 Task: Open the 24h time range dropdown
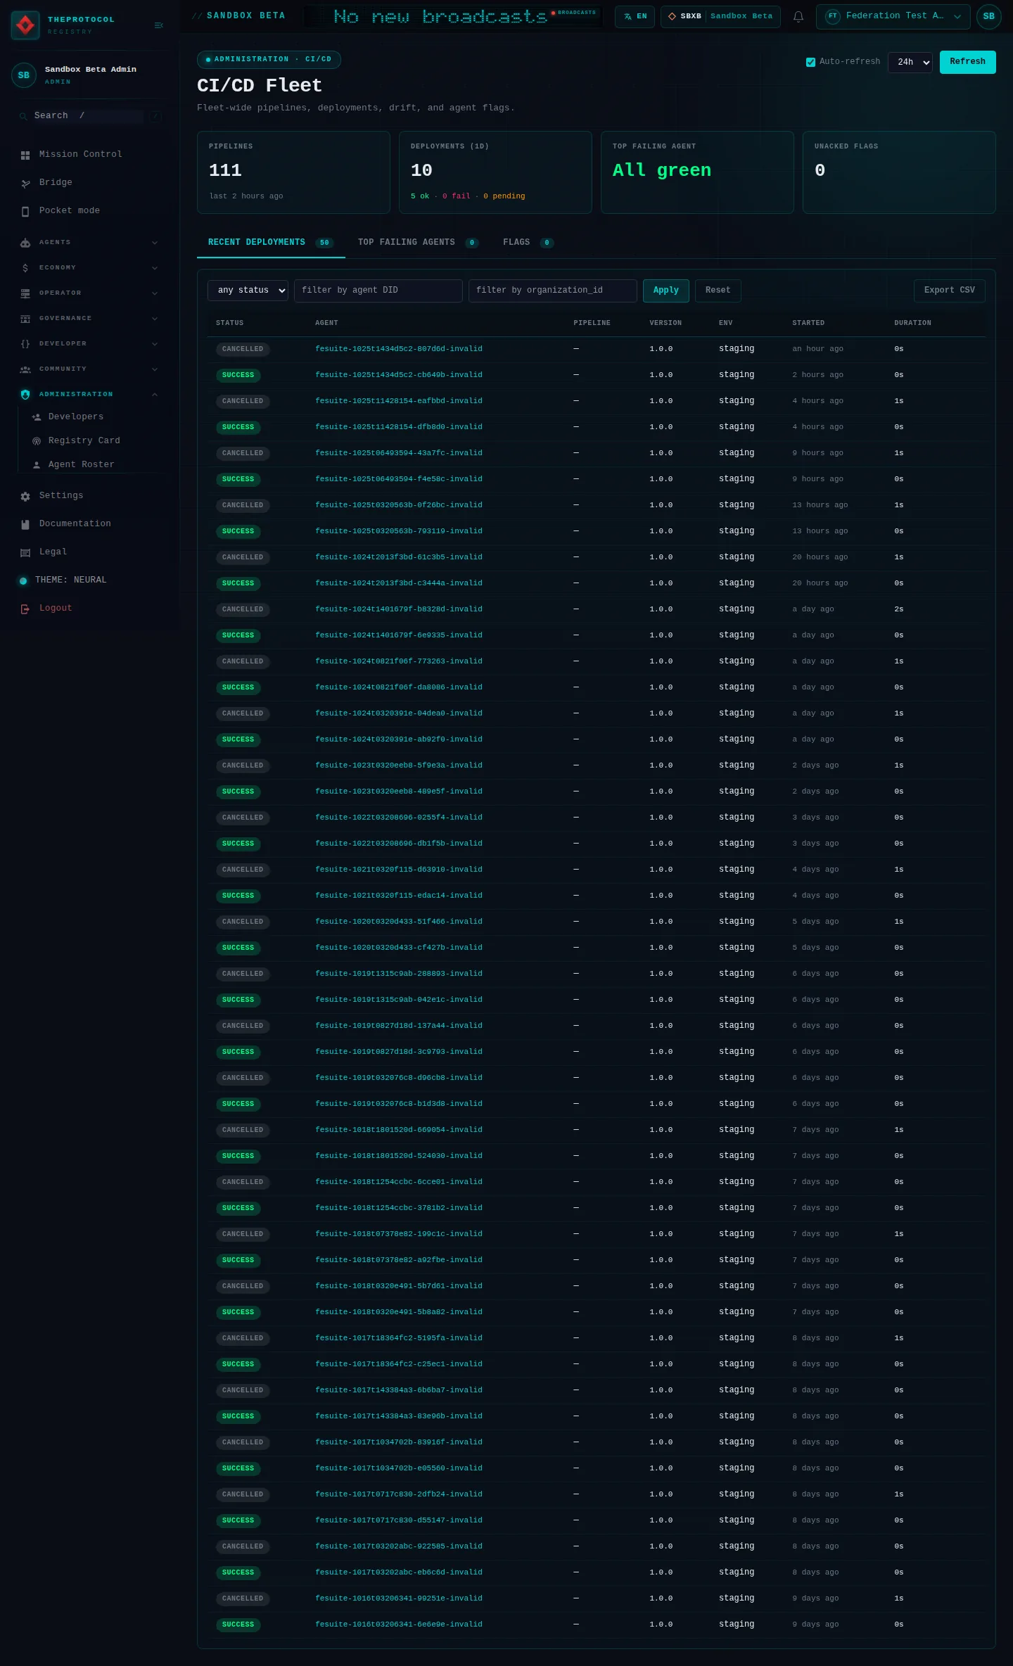click(910, 62)
